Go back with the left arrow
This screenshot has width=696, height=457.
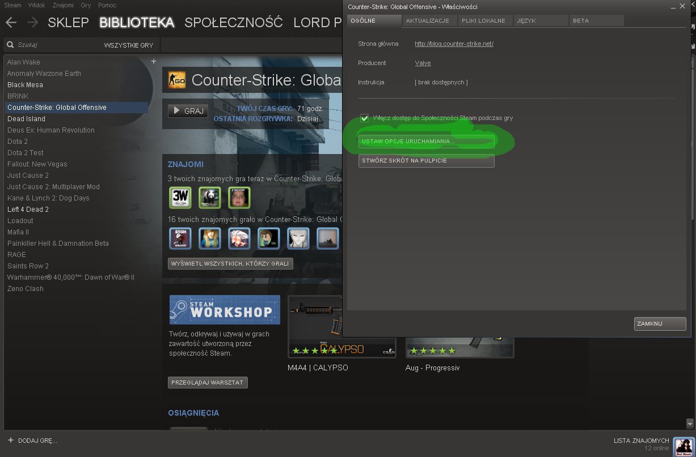(x=11, y=23)
